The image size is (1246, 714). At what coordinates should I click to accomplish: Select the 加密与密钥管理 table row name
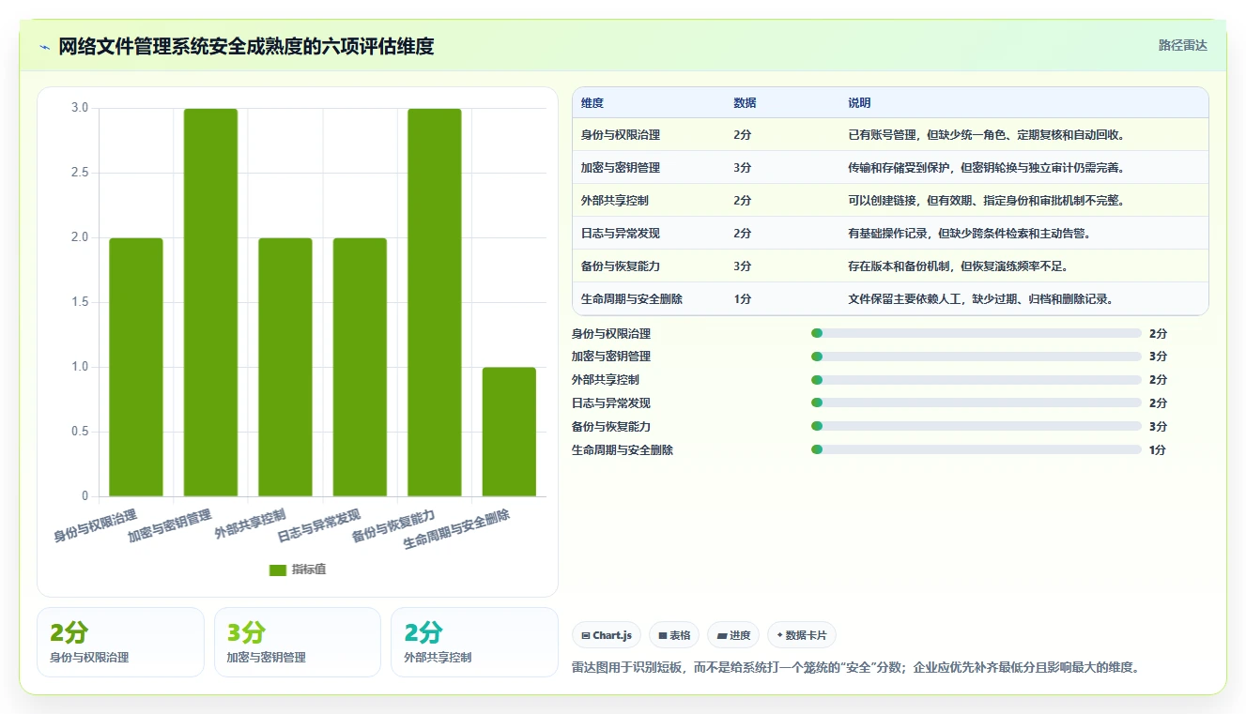tap(621, 168)
